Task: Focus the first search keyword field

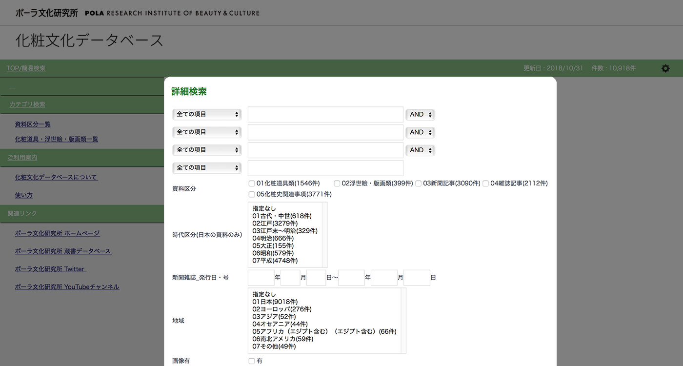Action: (x=325, y=115)
